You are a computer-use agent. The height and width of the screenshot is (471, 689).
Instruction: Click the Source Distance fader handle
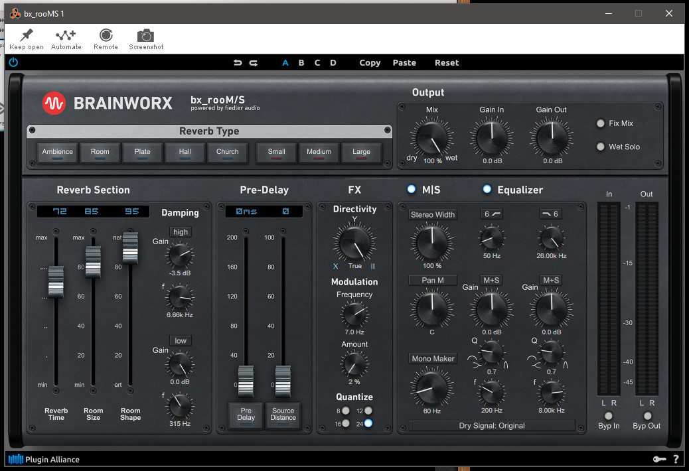click(x=283, y=381)
